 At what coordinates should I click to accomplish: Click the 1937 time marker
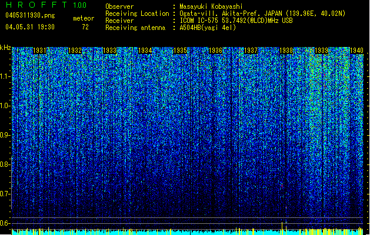[x=251, y=51]
